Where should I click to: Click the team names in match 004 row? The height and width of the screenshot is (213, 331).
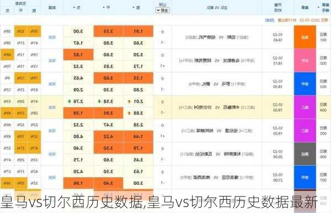pos(217,107)
